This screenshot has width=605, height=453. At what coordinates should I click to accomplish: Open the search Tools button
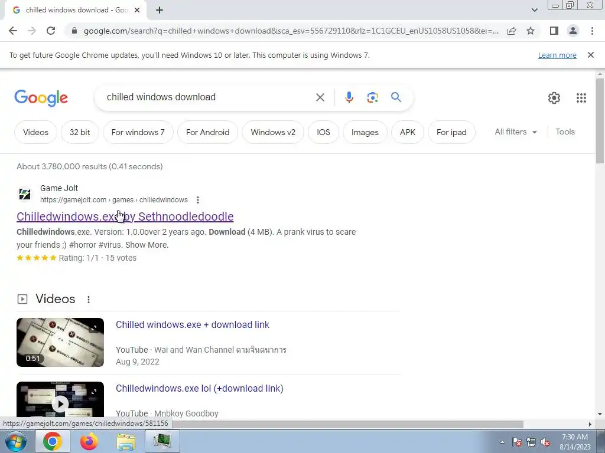click(x=565, y=132)
